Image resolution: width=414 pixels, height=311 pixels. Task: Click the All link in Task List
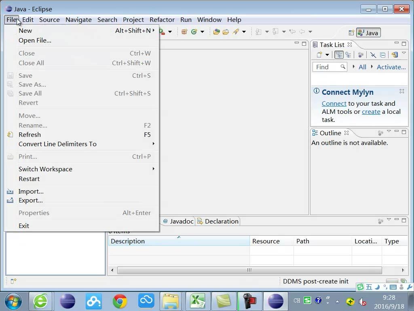click(362, 67)
